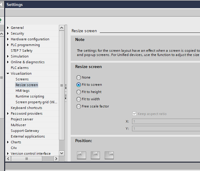Select the top-center alignment position icon
Viewport: 200px width, 171px height.
point(95,155)
